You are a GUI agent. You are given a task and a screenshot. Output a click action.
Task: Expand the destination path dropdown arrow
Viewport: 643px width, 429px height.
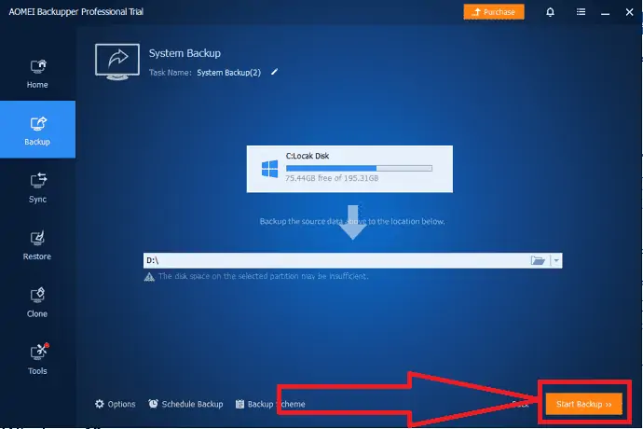[556, 260]
